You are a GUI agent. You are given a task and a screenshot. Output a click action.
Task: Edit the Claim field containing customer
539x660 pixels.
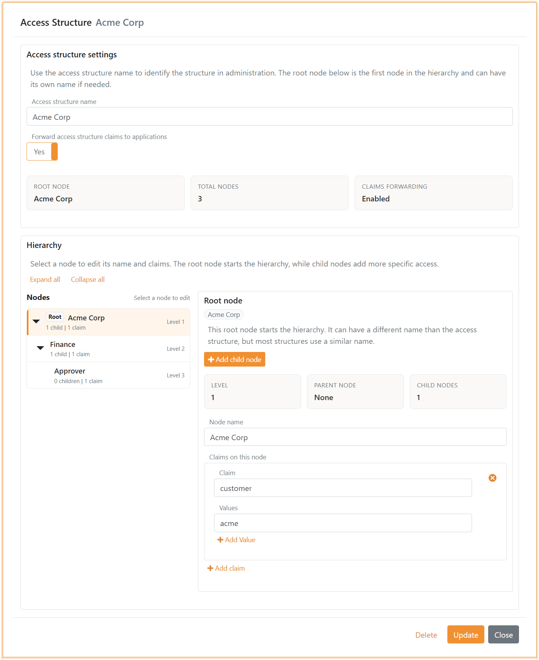tap(342, 488)
